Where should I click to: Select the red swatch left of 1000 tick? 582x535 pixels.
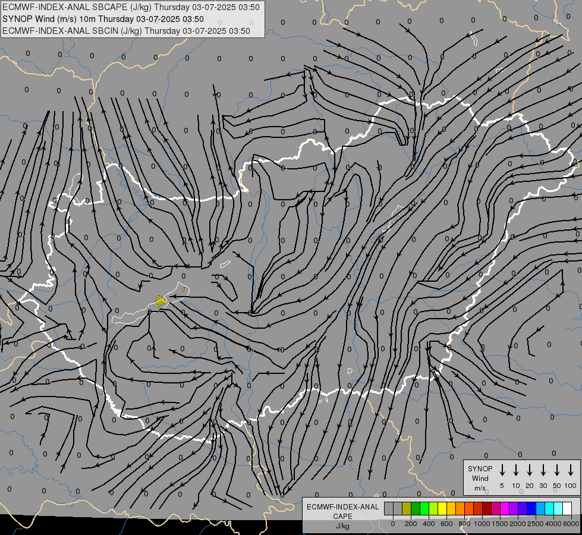tap(478, 508)
